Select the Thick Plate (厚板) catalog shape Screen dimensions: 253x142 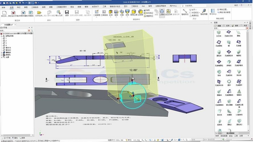(x=239, y=34)
